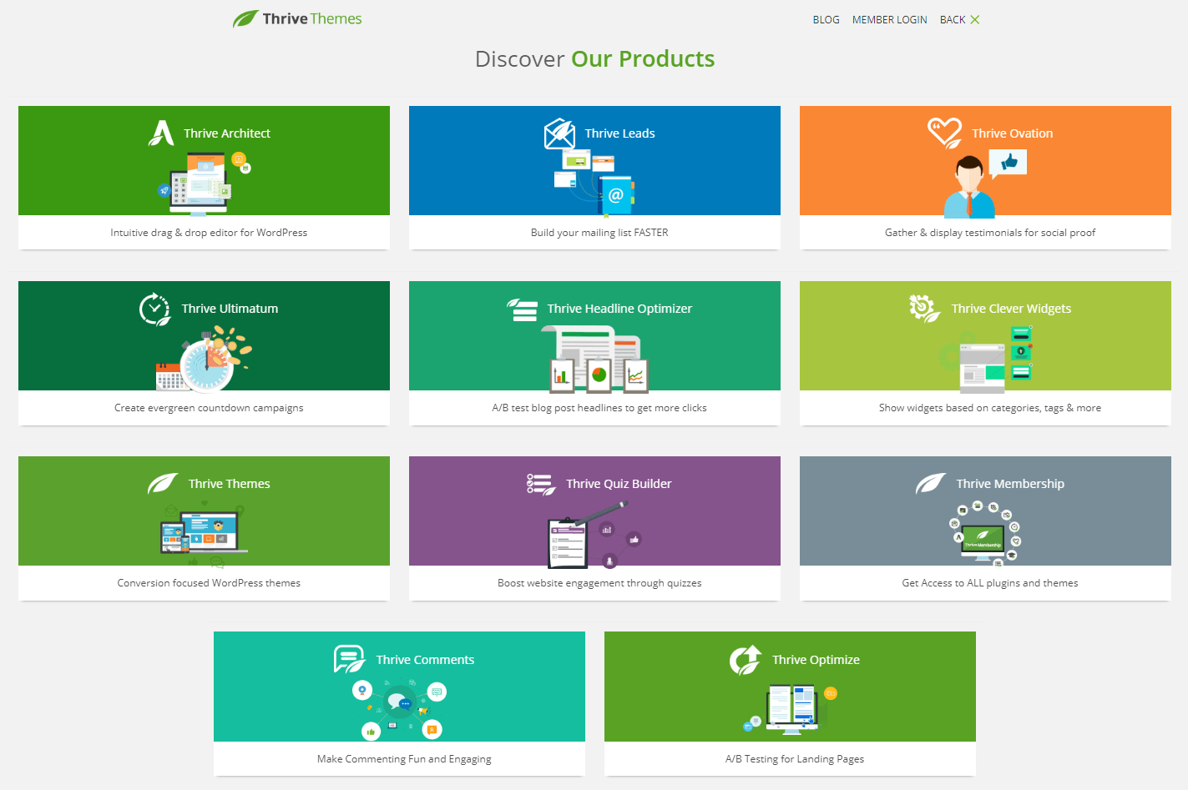Click the Thrive Optimize arrow icon

746,660
